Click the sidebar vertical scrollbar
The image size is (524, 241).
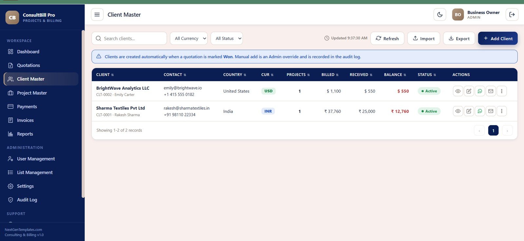(x=83, y=114)
